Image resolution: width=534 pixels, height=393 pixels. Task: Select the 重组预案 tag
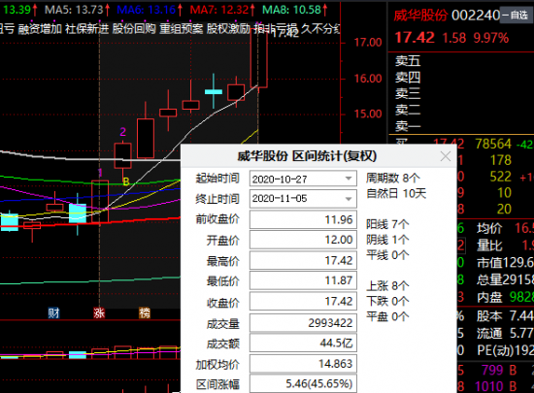tap(182, 29)
